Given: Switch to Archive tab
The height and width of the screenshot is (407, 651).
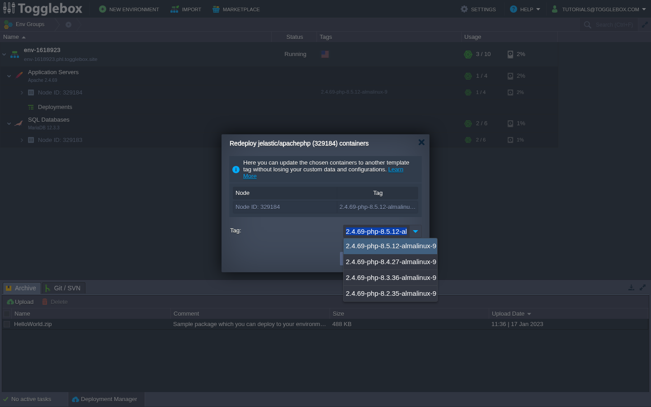Looking at the screenshot, I should [x=21, y=288].
